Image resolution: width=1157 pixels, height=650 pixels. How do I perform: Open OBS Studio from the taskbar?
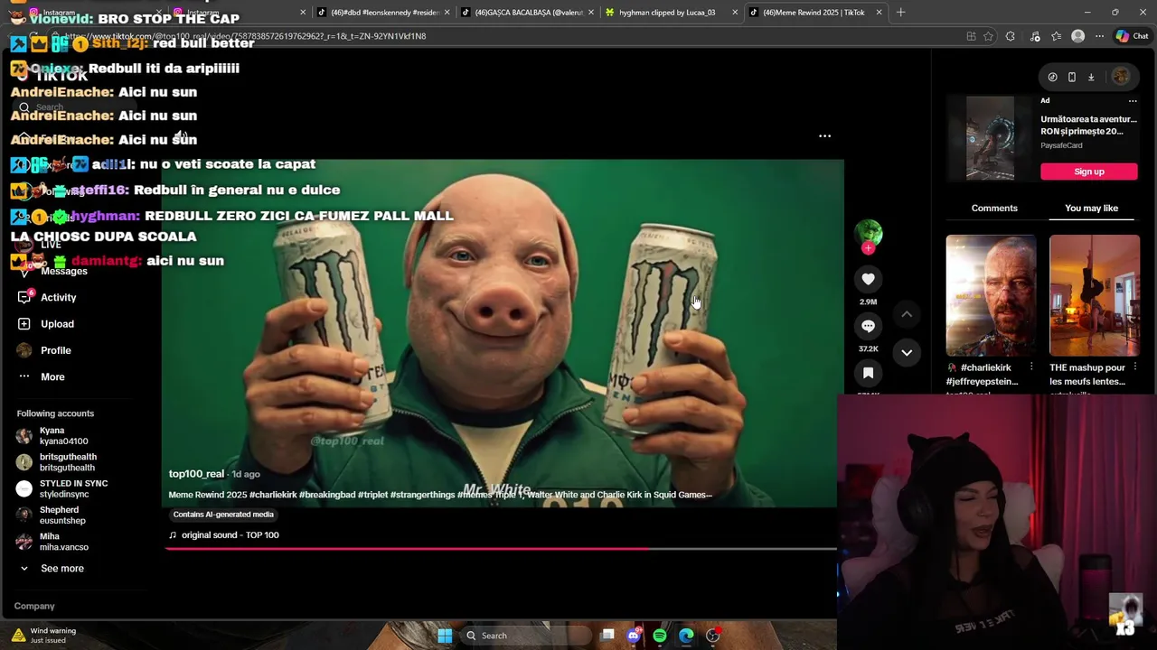713,636
